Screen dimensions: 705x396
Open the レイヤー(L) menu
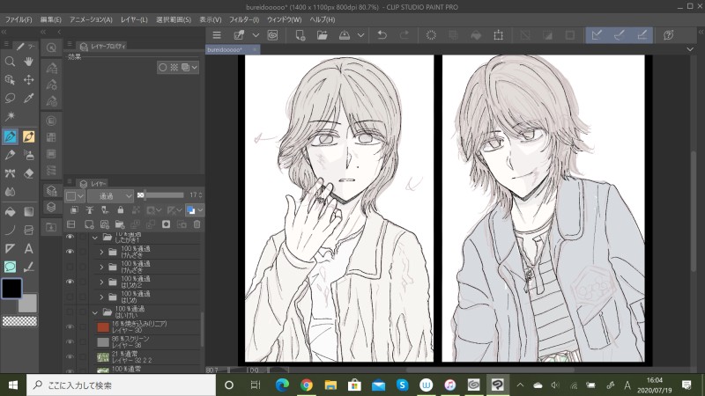coord(135,18)
